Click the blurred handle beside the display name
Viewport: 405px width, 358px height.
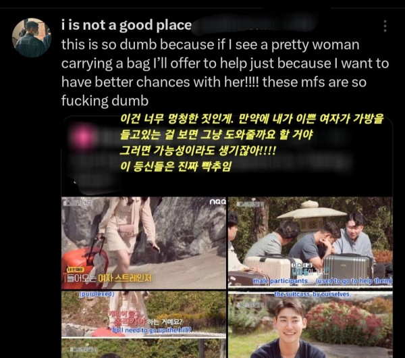(x=254, y=26)
